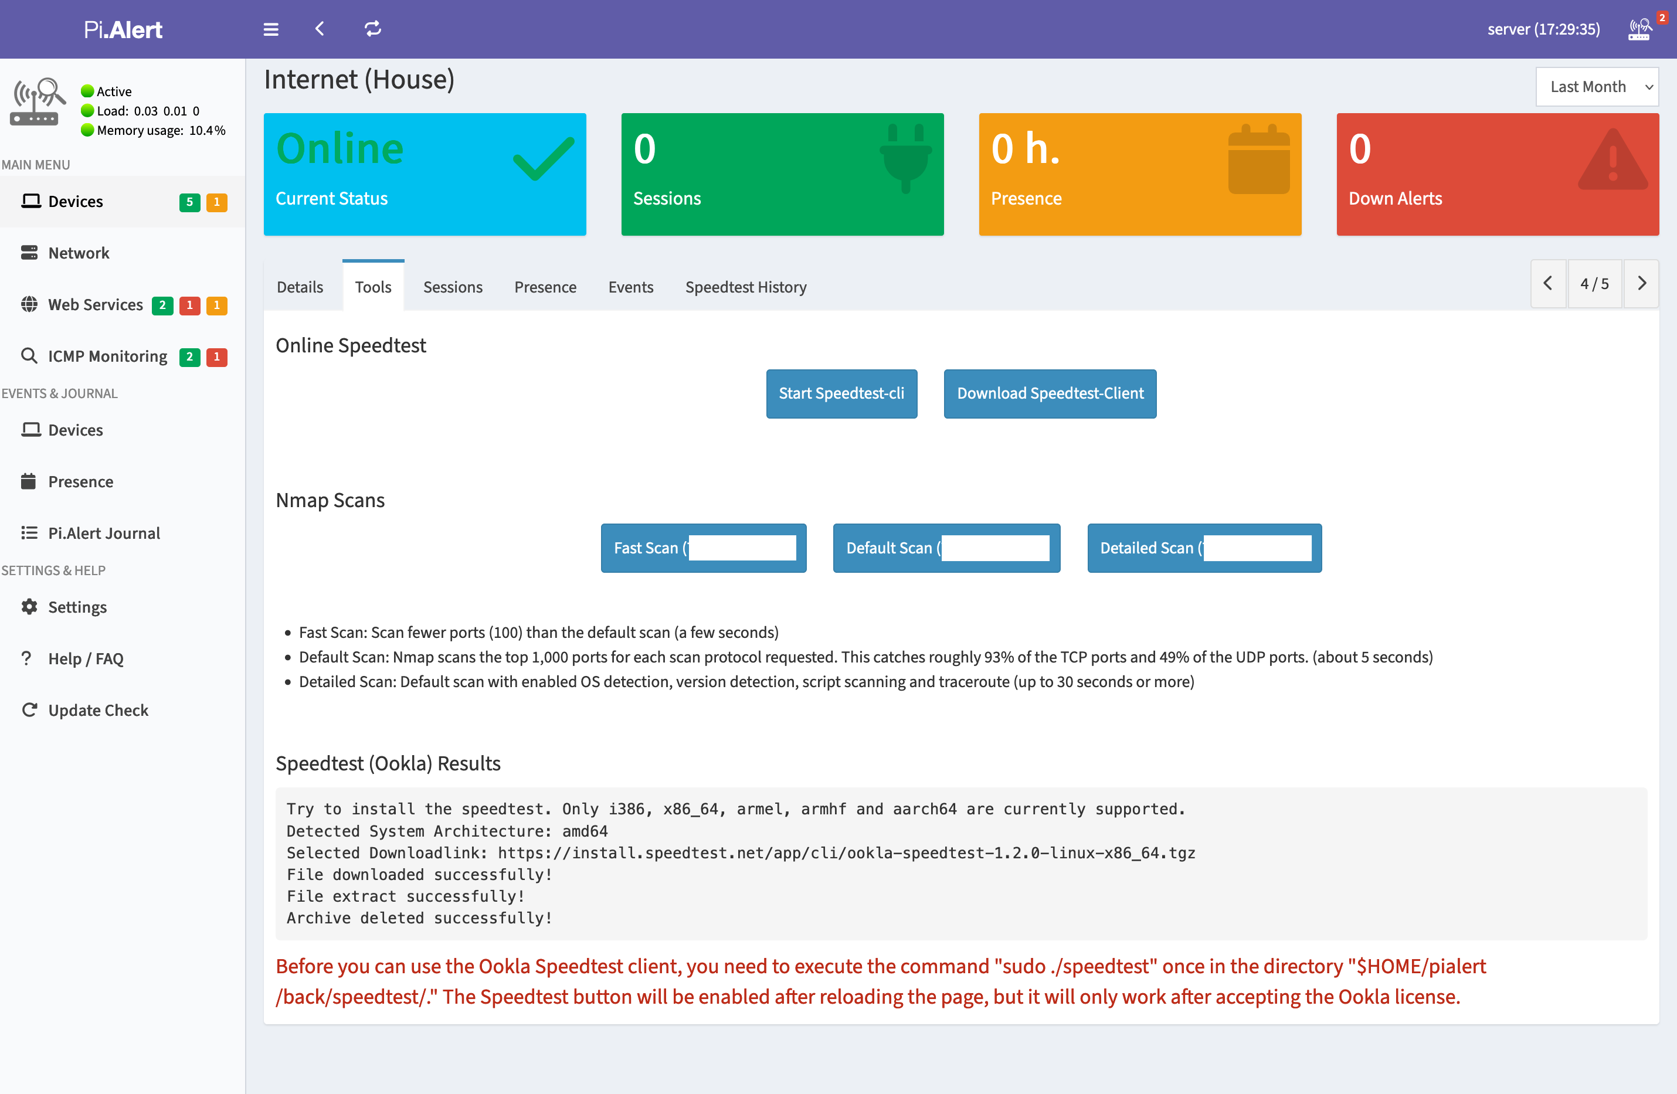Click the refresh page icon in header
The image size is (1677, 1094).
coord(373,29)
